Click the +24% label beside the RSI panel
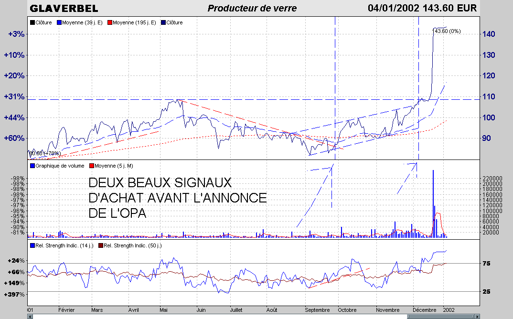 pyautogui.click(x=16, y=261)
